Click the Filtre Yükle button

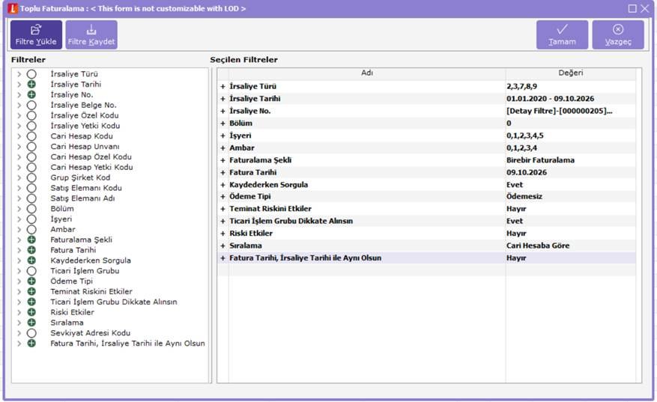[36, 34]
